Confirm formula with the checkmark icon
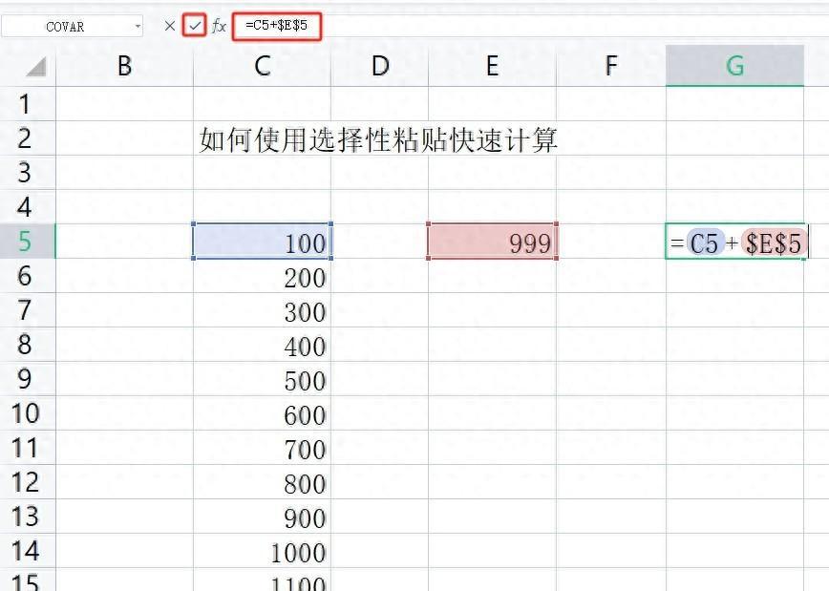The height and width of the screenshot is (591, 829). pos(195,26)
